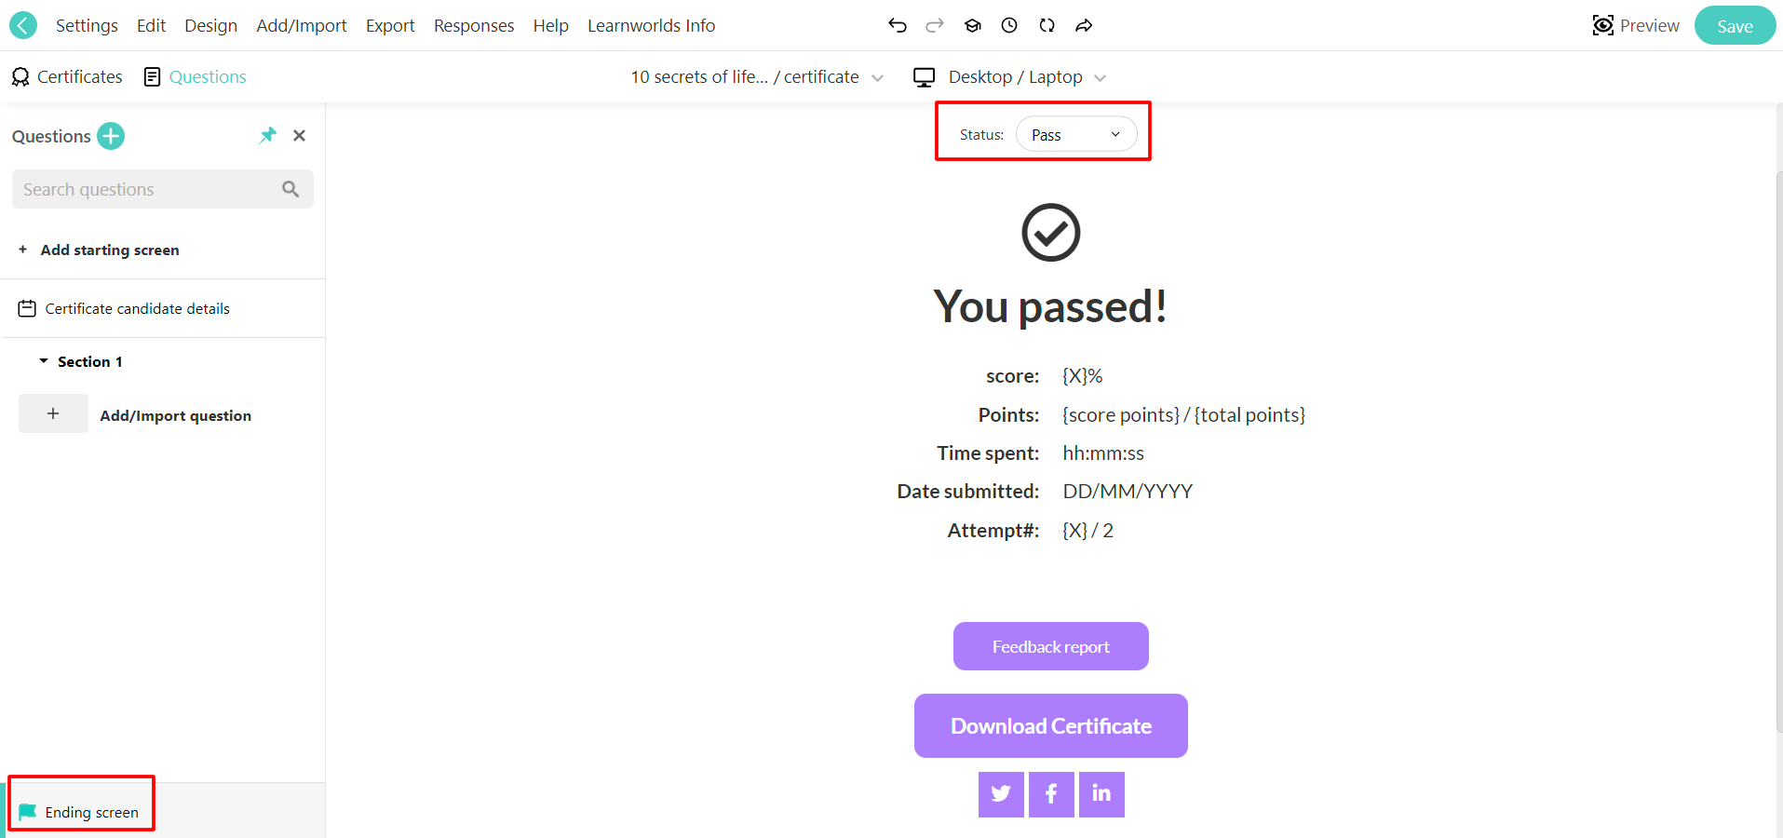Click the share arrow icon

[x=1083, y=25]
